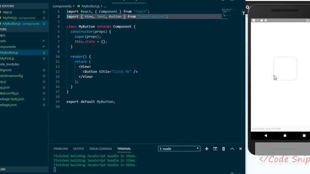Create a new terminal with the plus icon
The image size is (310, 174).
click(x=207, y=149)
